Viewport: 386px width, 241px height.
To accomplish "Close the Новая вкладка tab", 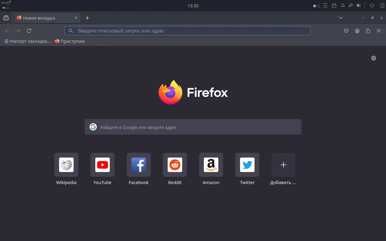I will [x=76, y=18].
